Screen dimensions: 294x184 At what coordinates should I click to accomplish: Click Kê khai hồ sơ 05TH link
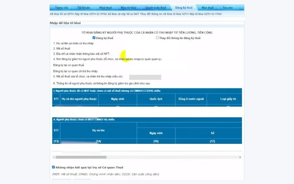[62, 14]
